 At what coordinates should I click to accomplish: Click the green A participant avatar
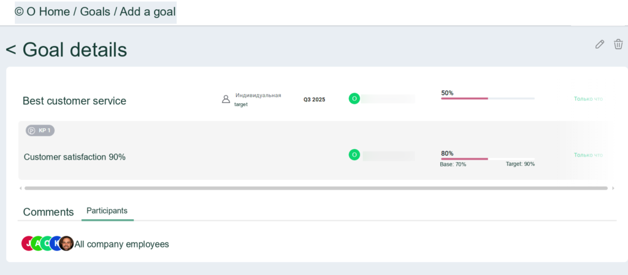pos(37,243)
